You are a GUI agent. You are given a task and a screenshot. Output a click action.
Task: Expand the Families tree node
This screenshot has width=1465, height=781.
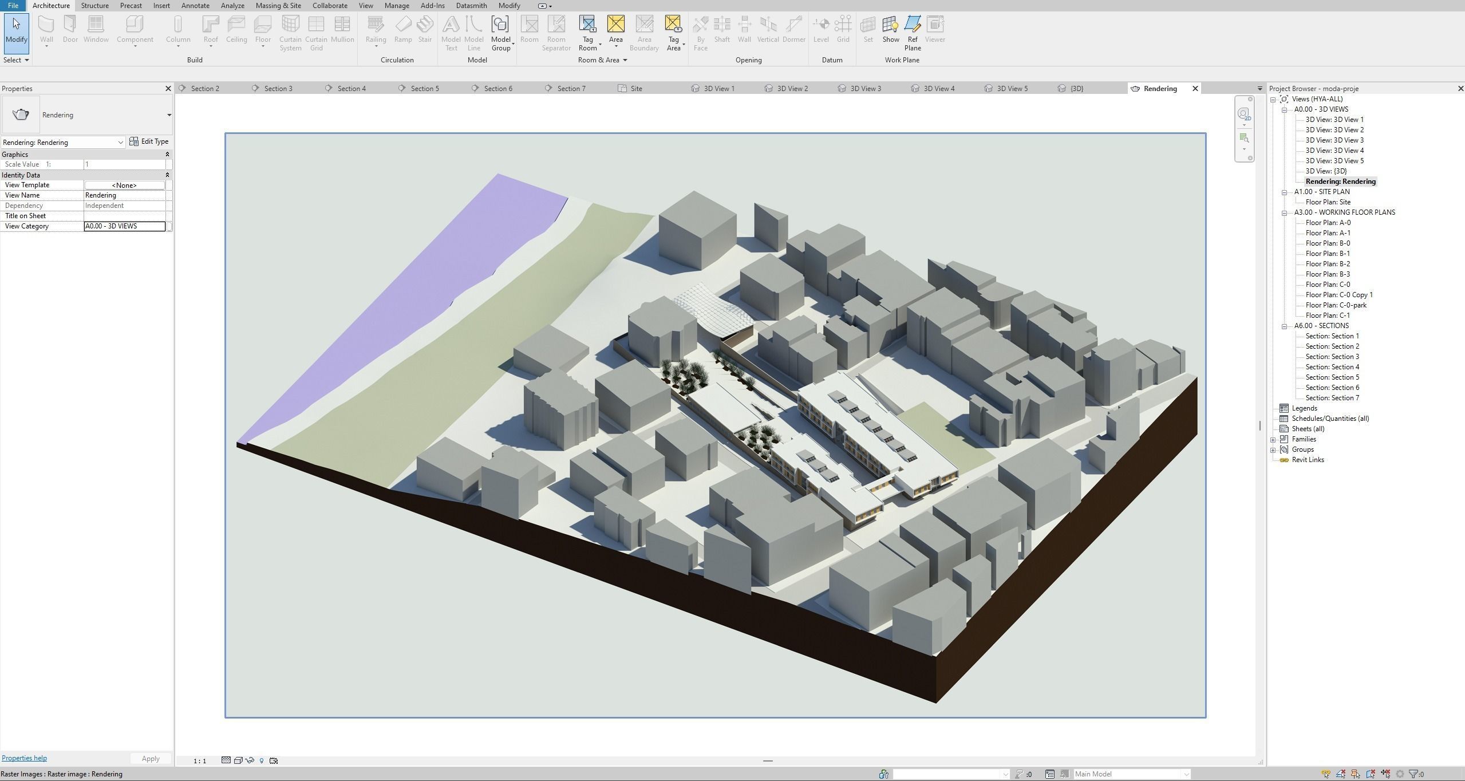point(1273,439)
